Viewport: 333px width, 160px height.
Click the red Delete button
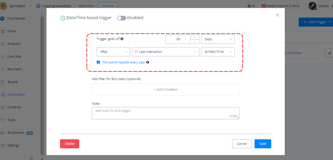click(x=70, y=144)
